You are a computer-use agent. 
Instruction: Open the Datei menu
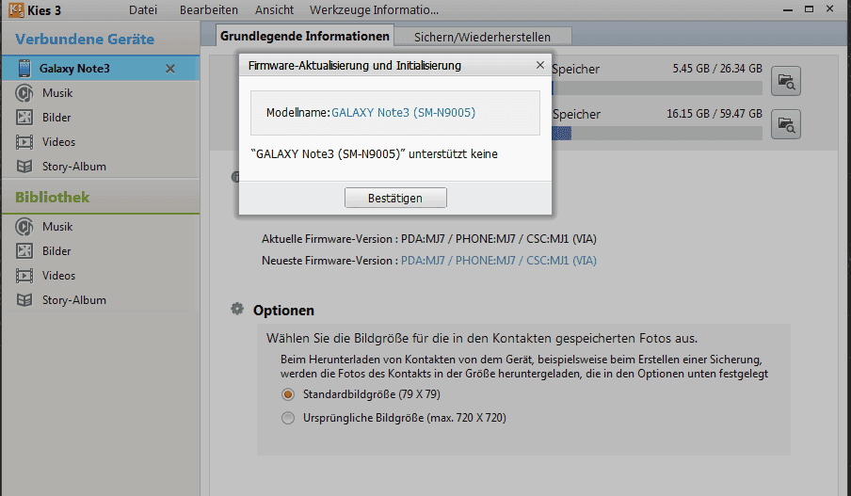click(143, 9)
